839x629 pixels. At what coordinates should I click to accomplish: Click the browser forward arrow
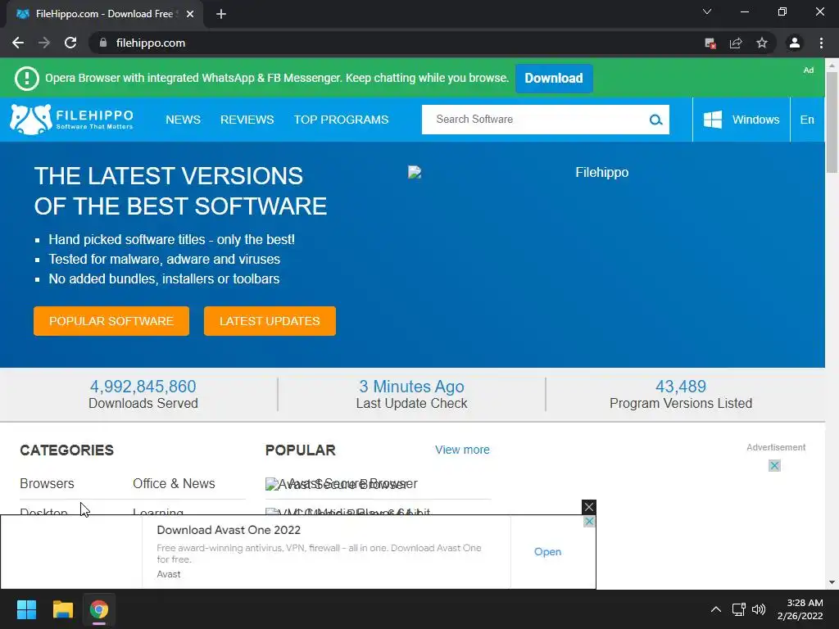44,43
